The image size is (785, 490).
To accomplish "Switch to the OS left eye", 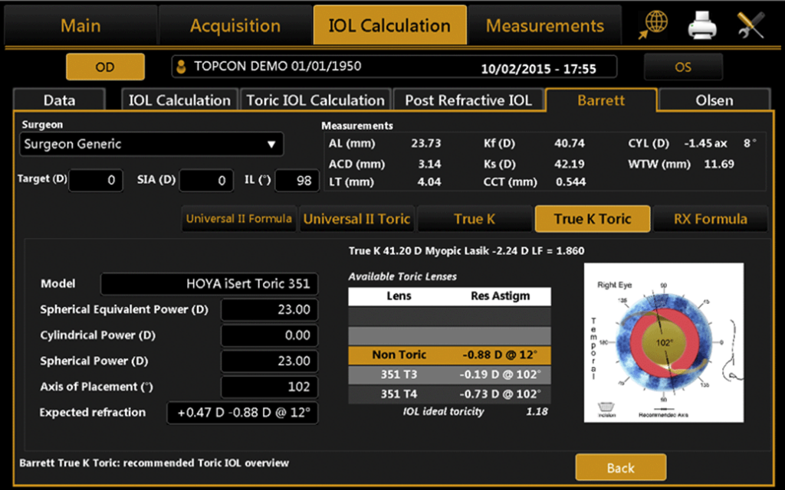I will [682, 67].
